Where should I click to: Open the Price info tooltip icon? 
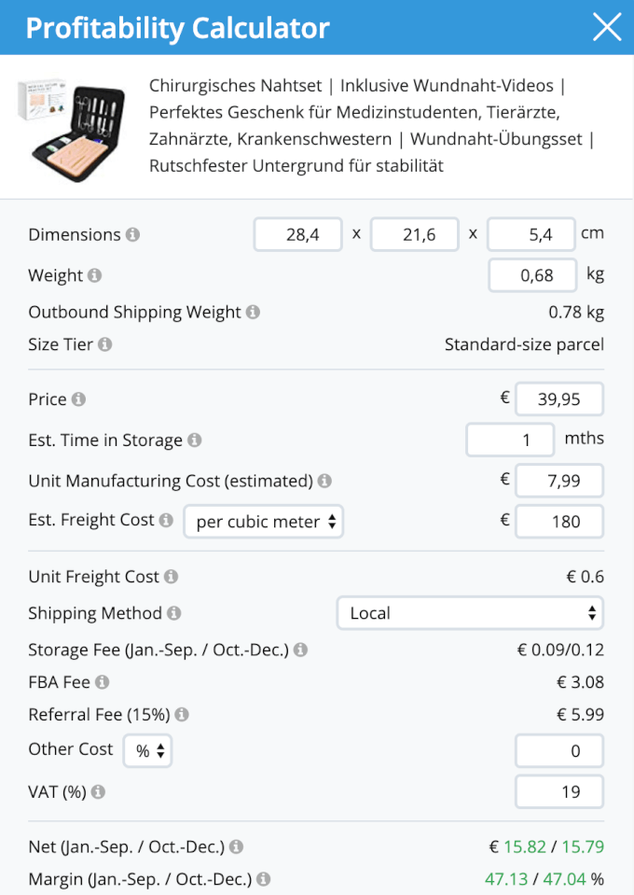pos(78,399)
